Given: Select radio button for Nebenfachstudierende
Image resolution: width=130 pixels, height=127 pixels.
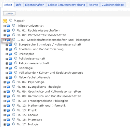Looking at the screenshot, I should 16,77.
